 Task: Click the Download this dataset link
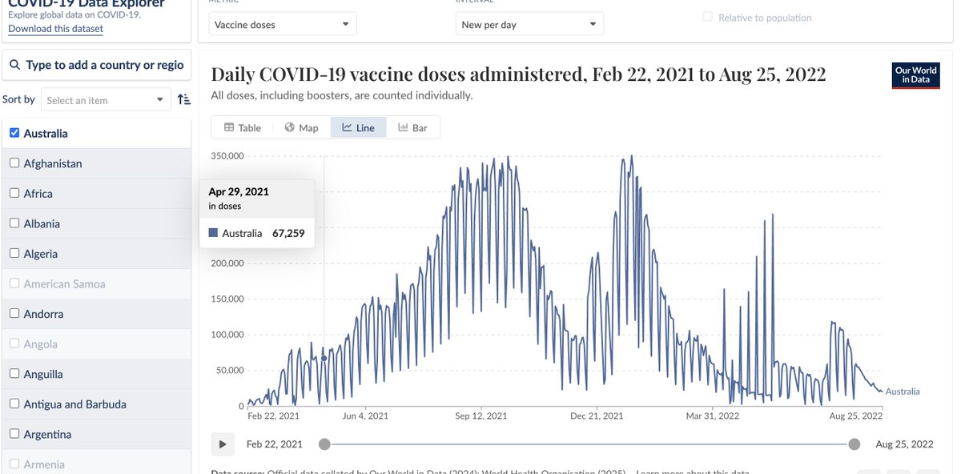[x=55, y=29]
